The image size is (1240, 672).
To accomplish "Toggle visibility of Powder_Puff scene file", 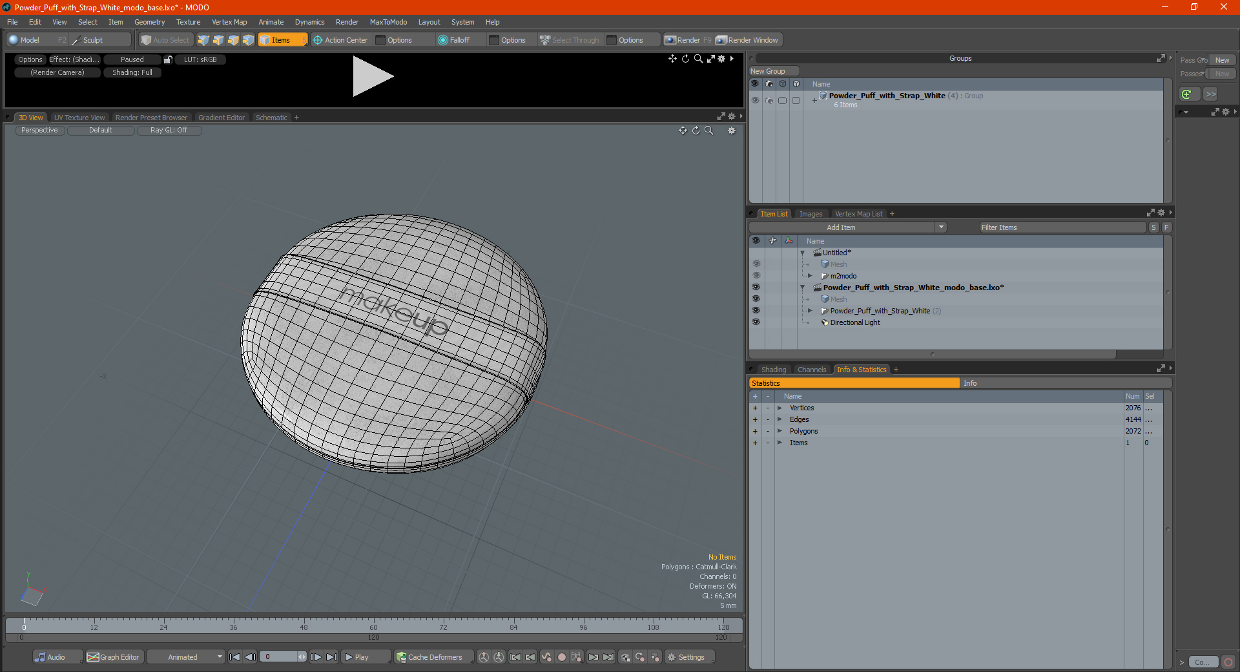I will pos(756,288).
